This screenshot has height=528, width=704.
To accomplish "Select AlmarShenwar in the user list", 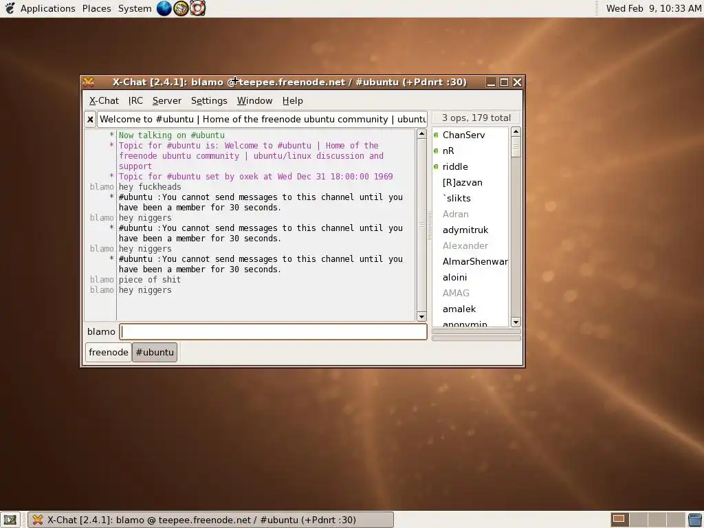I will pos(470,261).
